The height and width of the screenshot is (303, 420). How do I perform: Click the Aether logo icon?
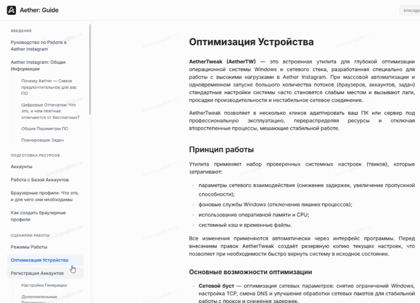click(11, 10)
